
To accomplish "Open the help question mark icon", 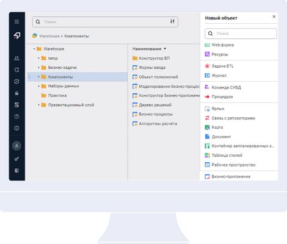I will click(16, 117).
